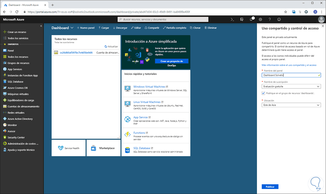Open the Nombre de suscripción dropdown
The width and height of the screenshot is (326, 194).
click(291, 87)
